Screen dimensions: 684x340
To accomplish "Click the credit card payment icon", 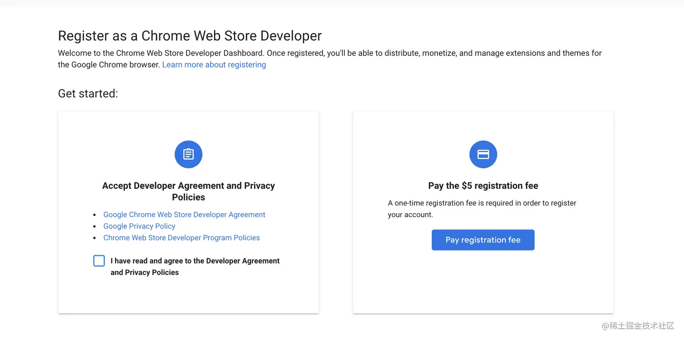I will [x=483, y=154].
